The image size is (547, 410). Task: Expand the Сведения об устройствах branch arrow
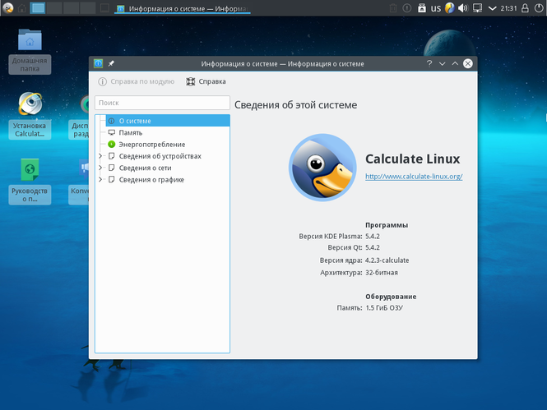tap(100, 156)
